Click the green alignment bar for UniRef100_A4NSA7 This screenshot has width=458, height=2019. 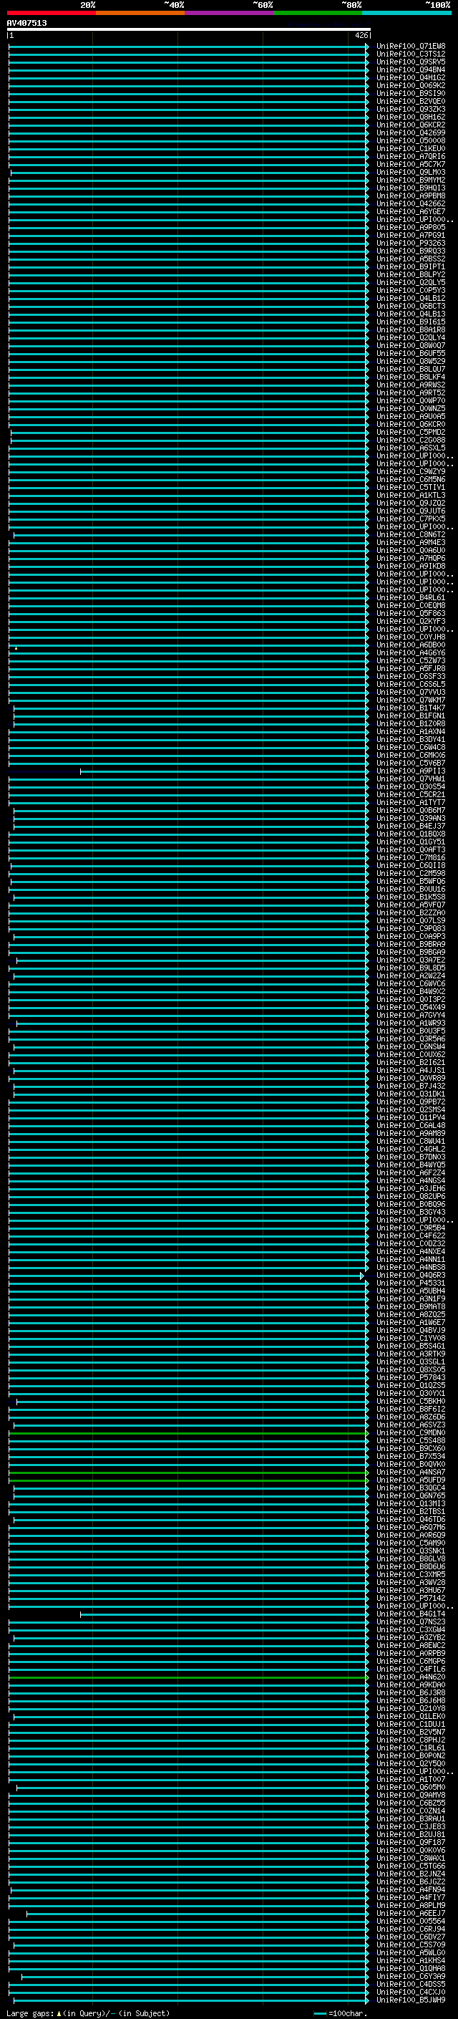tap(189, 1473)
